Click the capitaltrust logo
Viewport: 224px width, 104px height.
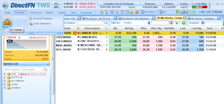[186, 12]
